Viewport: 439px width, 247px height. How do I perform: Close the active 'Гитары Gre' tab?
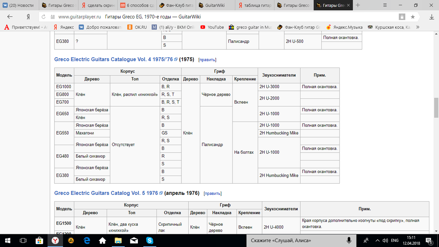tap(349, 5)
